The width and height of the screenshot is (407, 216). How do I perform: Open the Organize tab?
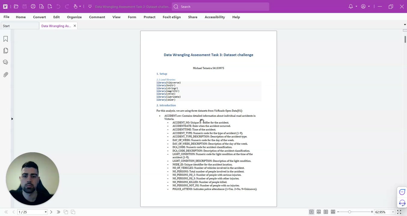74,17
